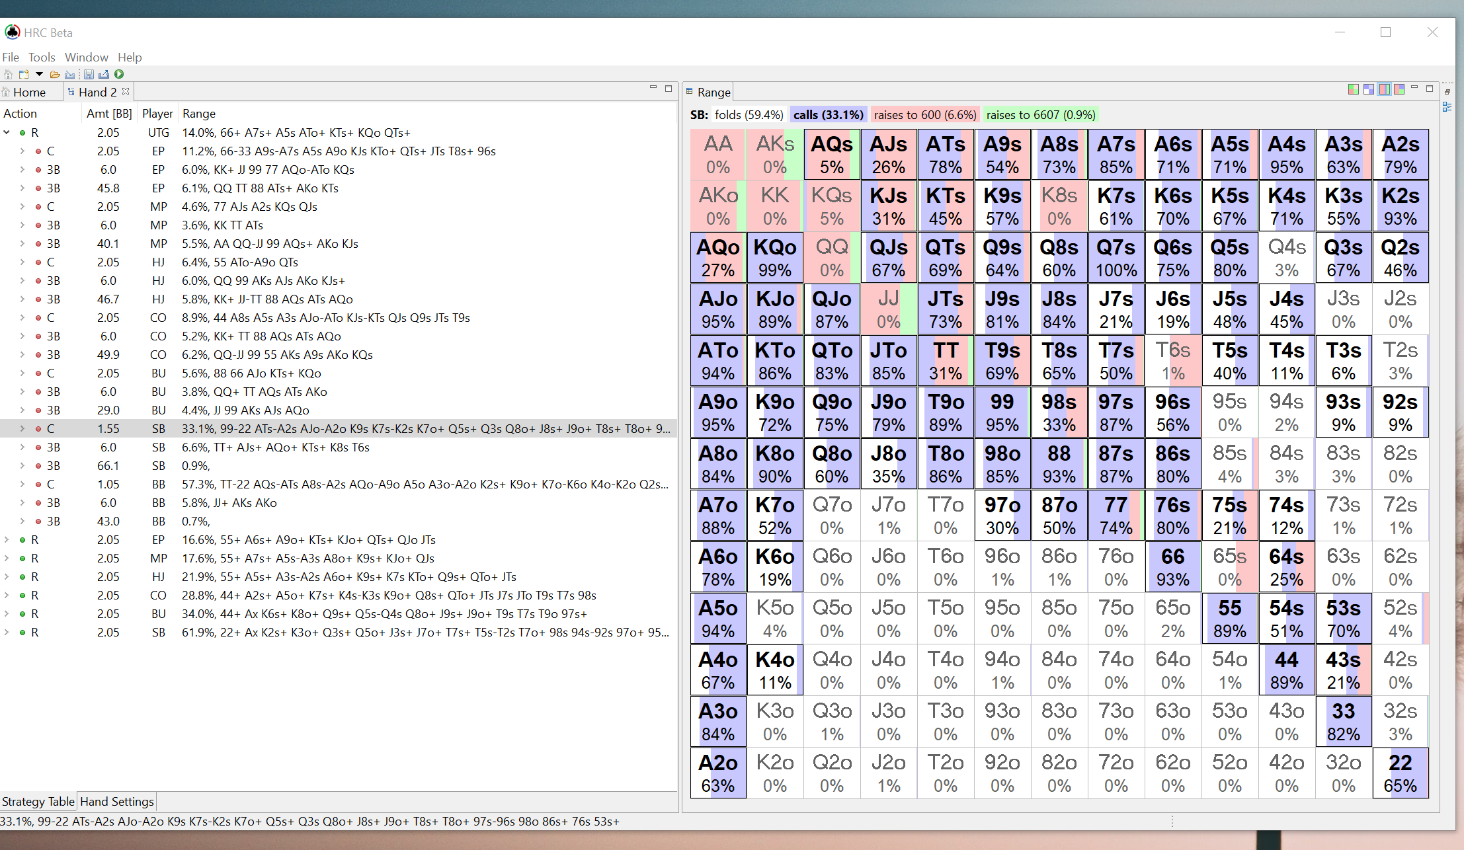The height and width of the screenshot is (850, 1464).
Task: Click the yellow Open folder toolbar icon
Action: (x=55, y=74)
